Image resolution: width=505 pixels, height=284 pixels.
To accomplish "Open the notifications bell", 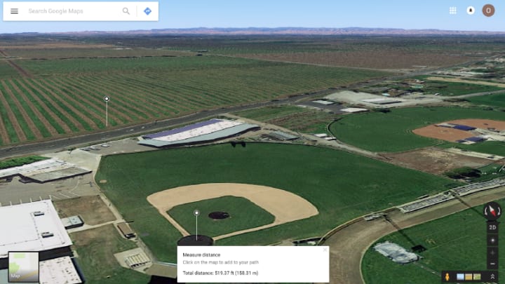I will (x=471, y=11).
